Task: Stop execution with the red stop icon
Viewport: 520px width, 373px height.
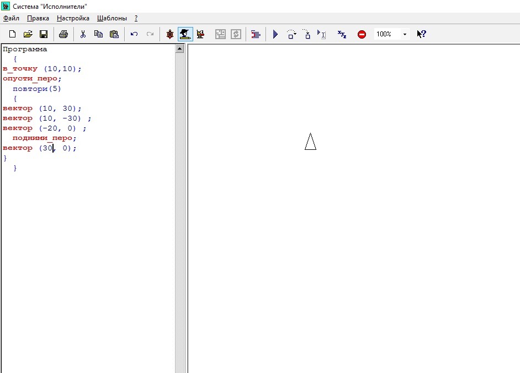Action: click(362, 34)
